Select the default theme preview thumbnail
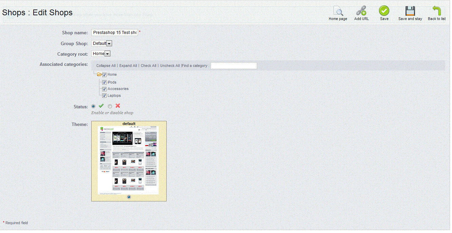This screenshot has width=452, height=233. [129, 160]
